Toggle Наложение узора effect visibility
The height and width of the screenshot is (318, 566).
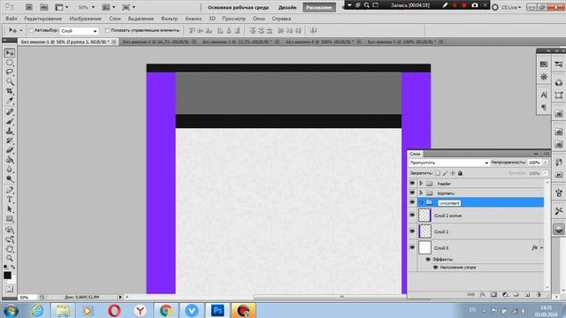(x=435, y=267)
